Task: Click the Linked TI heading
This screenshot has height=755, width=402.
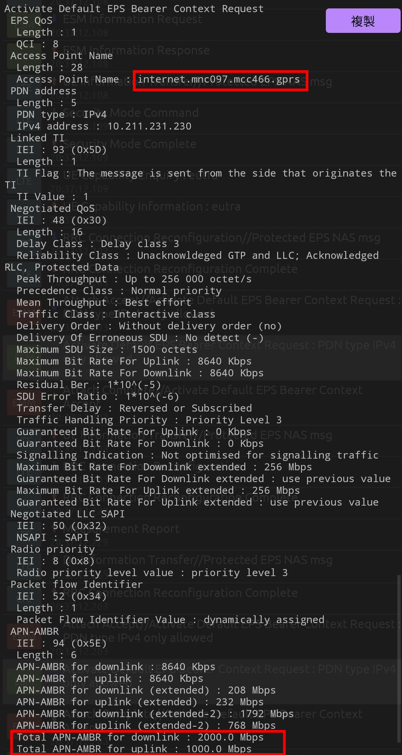Action: coord(37,138)
